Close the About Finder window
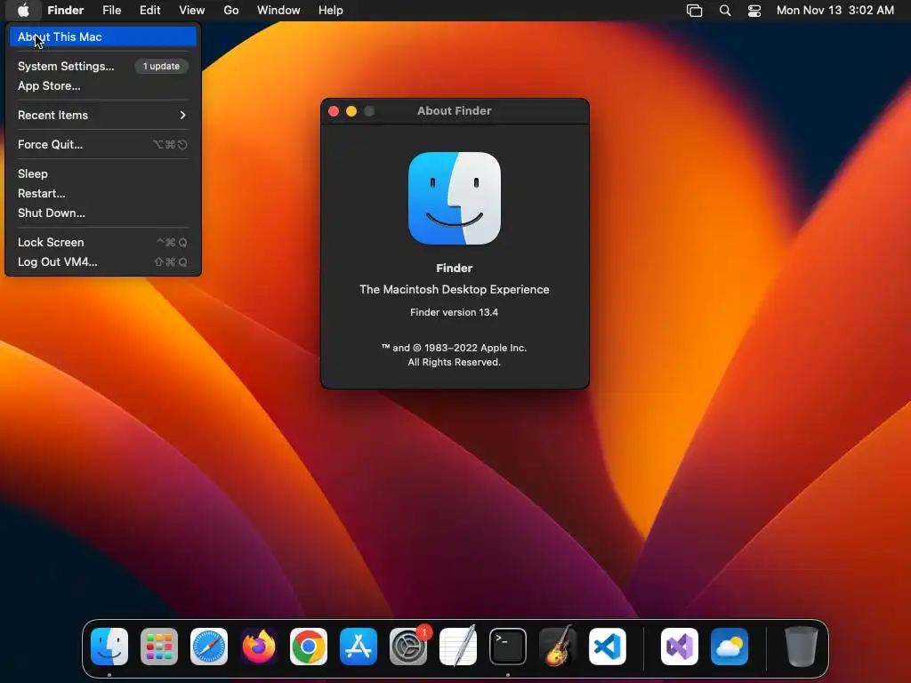The image size is (911, 683). click(334, 111)
